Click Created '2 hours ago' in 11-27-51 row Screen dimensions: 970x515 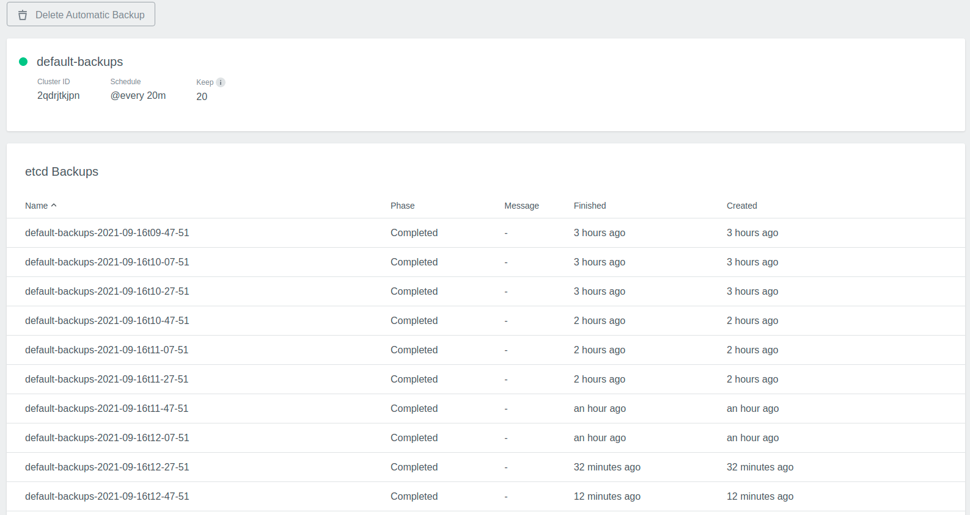pos(752,379)
